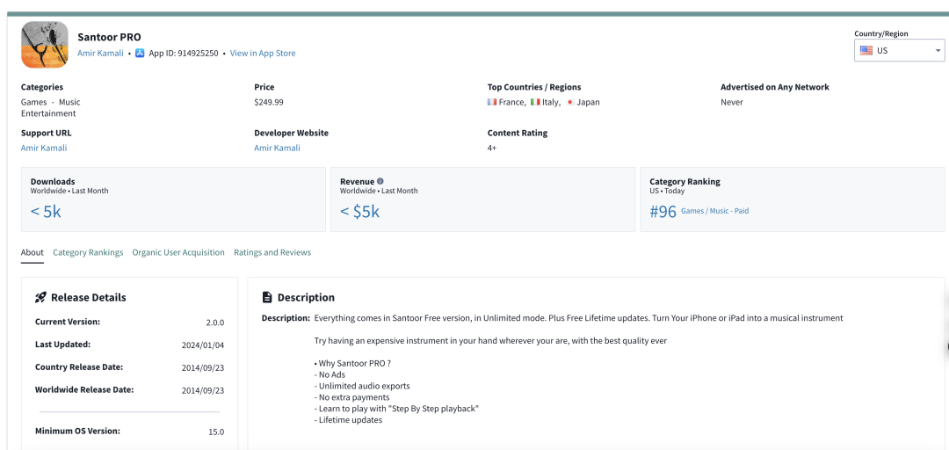Viewport: 949px width, 450px height.
Task: Click the Category Ranking card heading
Action: (685, 181)
